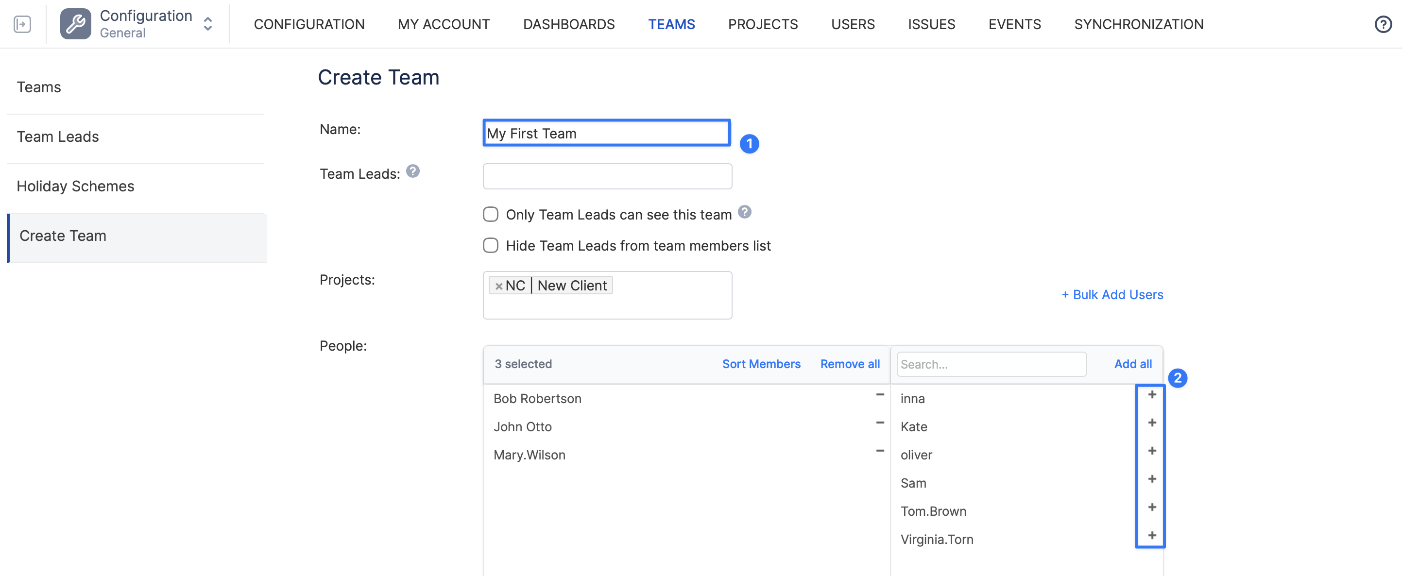Open the Team Leads selection field
The image size is (1402, 576).
click(607, 176)
